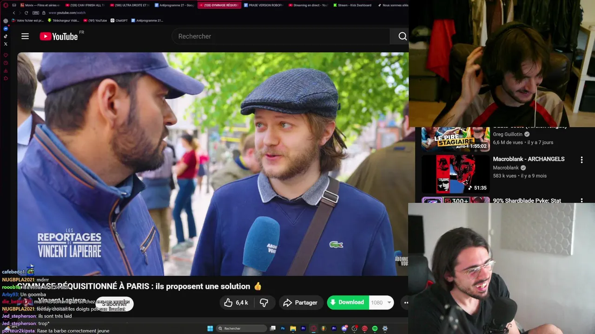Switch to the PRASE VERSION ROBOPH tab

[x=263, y=5]
